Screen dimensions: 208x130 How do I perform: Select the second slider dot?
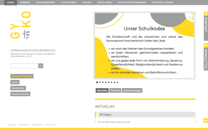click(x=100, y=82)
